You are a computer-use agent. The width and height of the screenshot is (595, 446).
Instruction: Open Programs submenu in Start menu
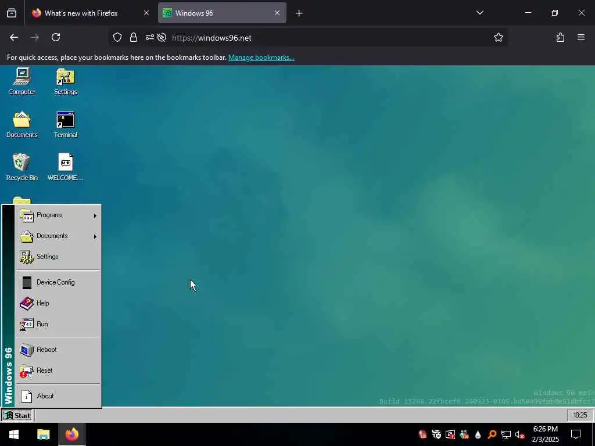coord(58,215)
